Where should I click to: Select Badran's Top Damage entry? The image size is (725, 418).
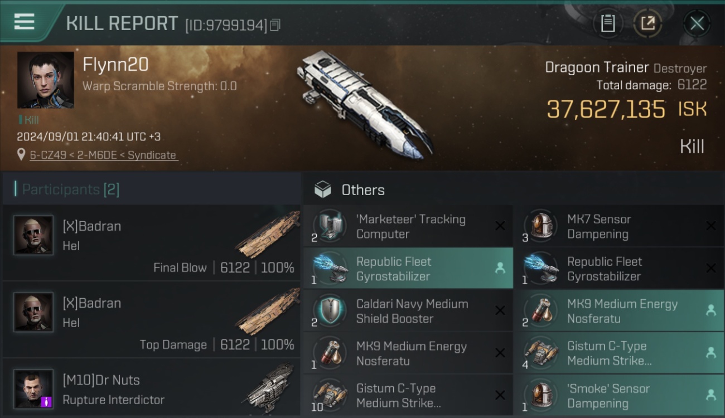(151, 320)
